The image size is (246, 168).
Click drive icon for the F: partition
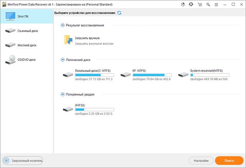point(126,74)
